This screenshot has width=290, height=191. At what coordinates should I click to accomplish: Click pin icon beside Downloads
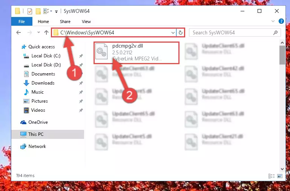81,83
